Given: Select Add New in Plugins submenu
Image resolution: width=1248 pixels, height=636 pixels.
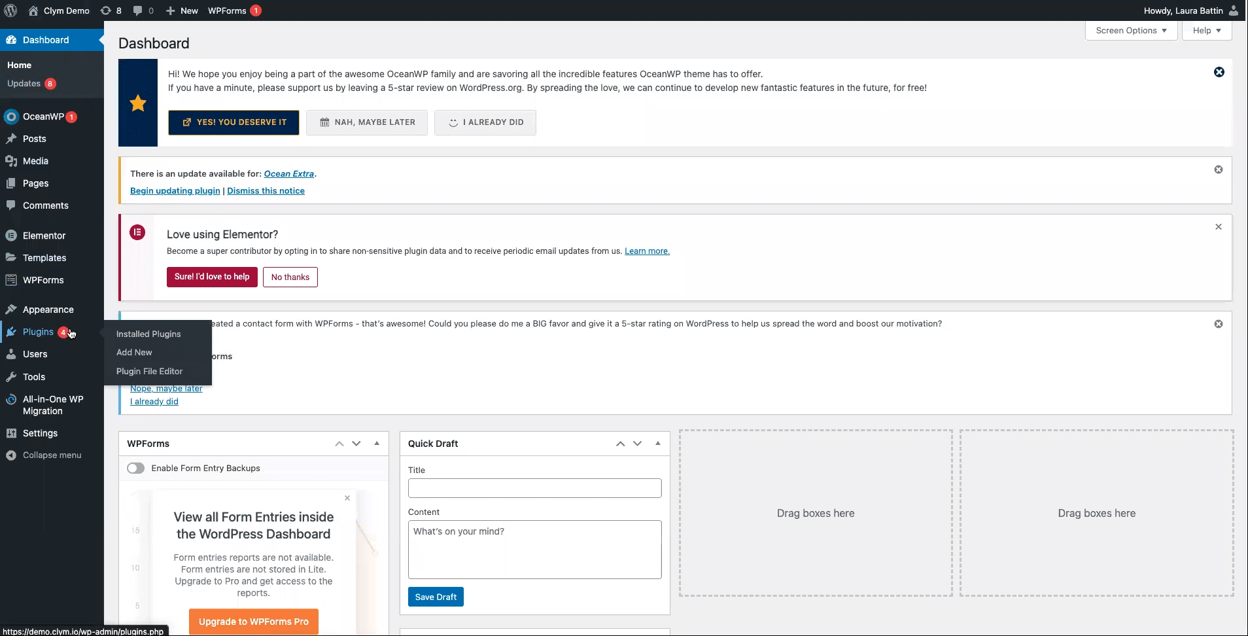Looking at the screenshot, I should click(x=134, y=352).
